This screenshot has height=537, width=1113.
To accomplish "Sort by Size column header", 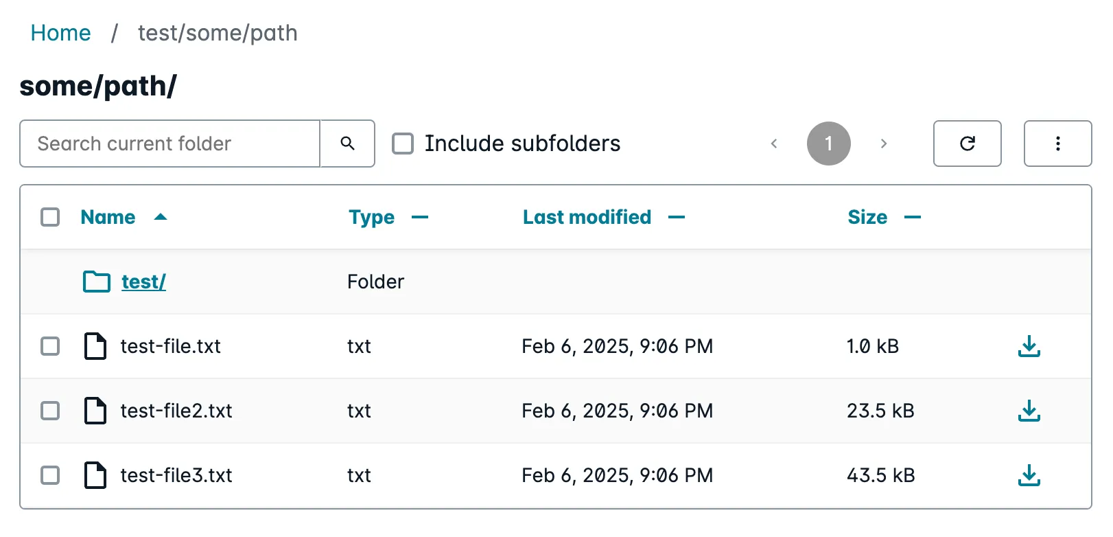I will tap(867, 217).
